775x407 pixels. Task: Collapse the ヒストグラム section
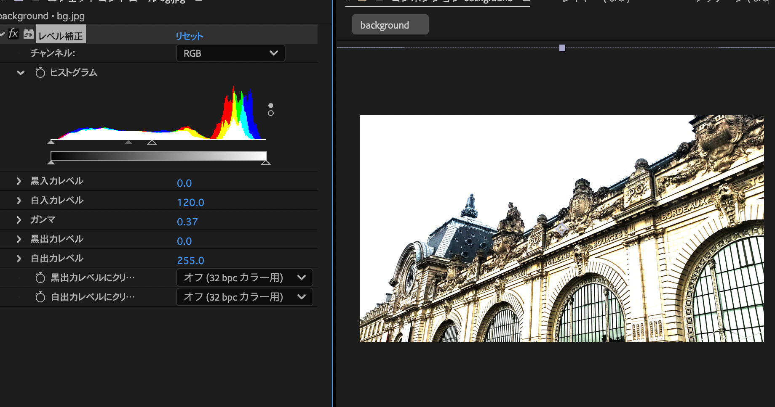pyautogui.click(x=20, y=73)
